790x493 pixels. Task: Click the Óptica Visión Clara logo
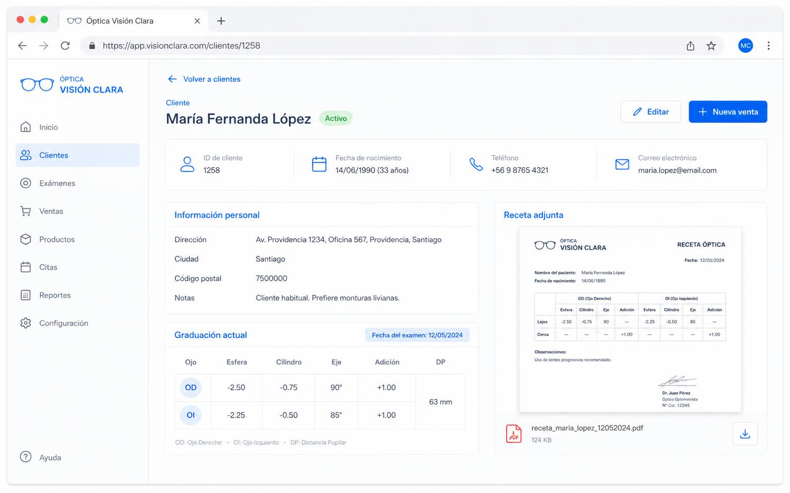pyautogui.click(x=71, y=85)
